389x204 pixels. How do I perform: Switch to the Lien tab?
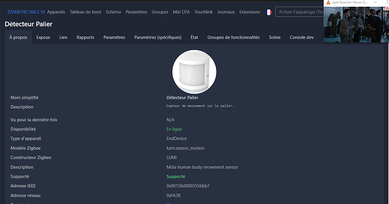coord(63,37)
